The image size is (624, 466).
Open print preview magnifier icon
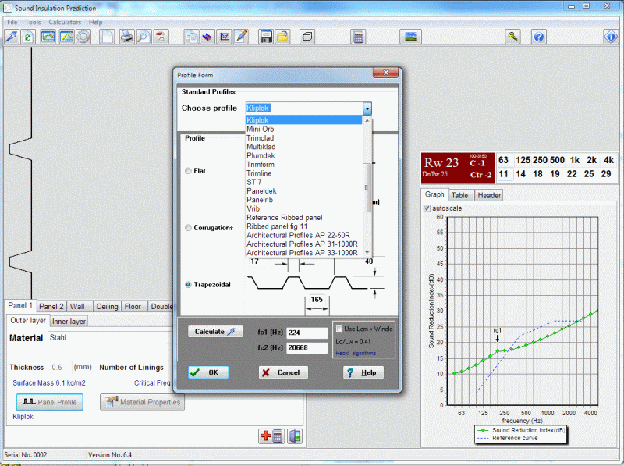tap(144, 37)
